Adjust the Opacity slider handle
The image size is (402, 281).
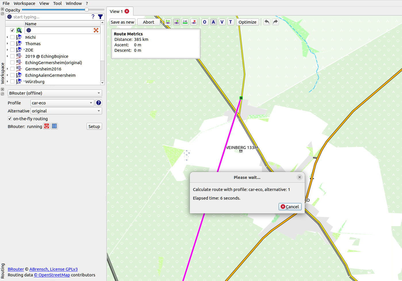(x=87, y=10)
